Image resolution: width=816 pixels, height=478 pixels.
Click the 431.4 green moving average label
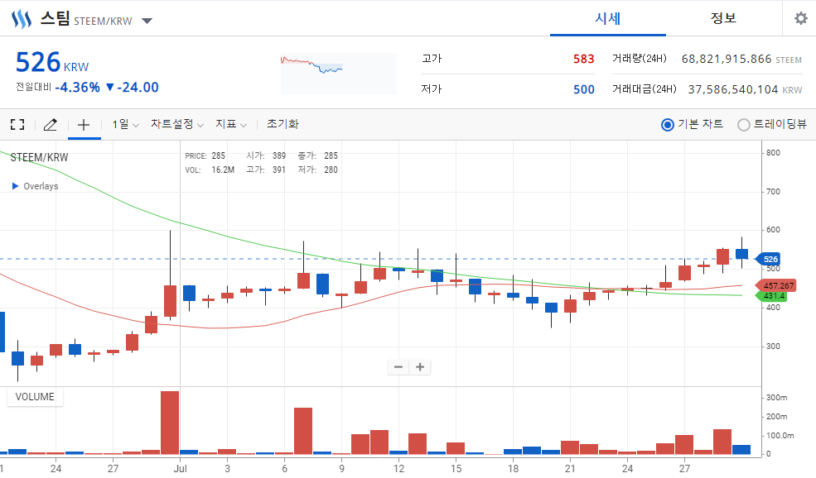[771, 295]
